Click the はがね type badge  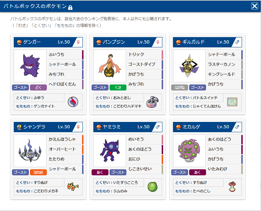click(180, 88)
